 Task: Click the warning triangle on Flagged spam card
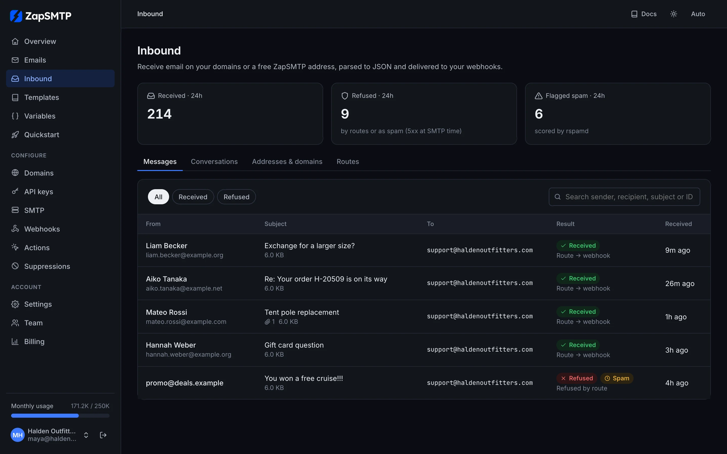[538, 96]
